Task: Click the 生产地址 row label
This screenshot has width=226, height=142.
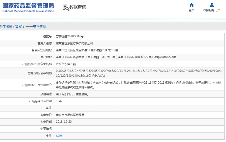Action: click(46, 57)
